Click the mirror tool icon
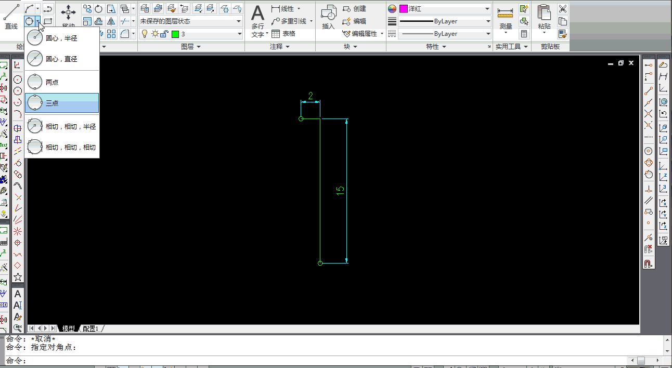Viewport: 672px width, 368px height. coord(111,21)
